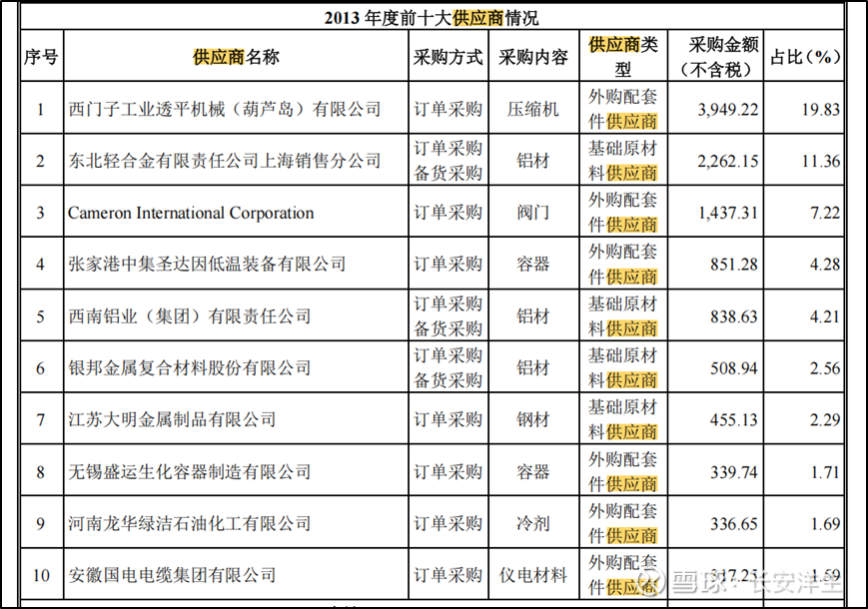Click percentage value 2.29
868x609 pixels.
click(825, 420)
